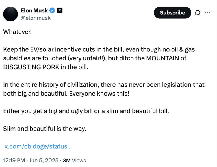
Task: Open the x.com/cb_doge/status link
Action: [38, 146]
